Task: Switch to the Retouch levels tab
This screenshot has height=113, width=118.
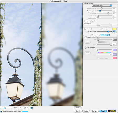Action: tap(96, 35)
